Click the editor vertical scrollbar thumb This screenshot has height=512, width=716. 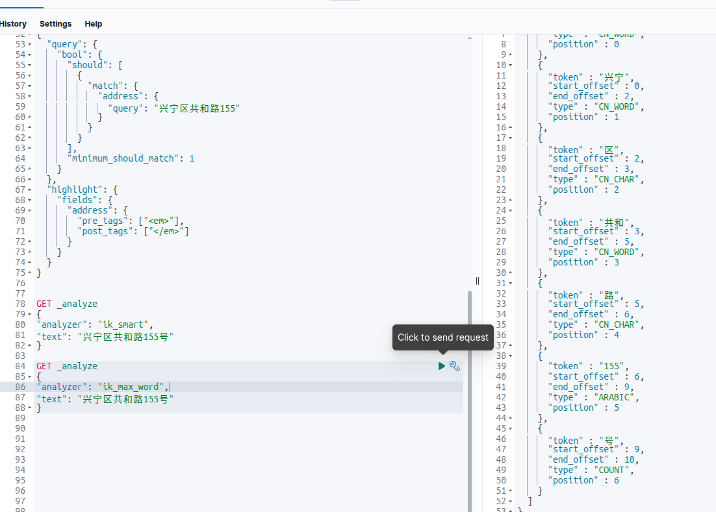click(470, 401)
